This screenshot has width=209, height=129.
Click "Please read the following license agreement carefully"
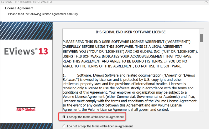43,14
